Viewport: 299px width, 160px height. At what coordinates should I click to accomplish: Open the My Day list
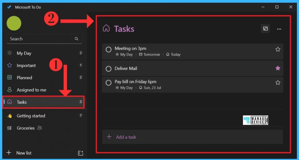[x=44, y=53]
